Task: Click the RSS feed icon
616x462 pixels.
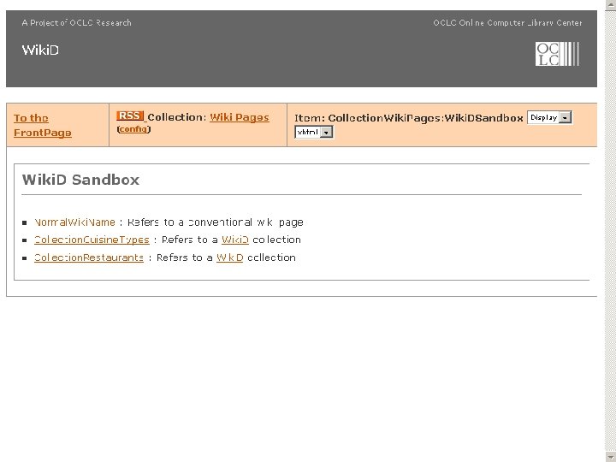Action: 130,115
